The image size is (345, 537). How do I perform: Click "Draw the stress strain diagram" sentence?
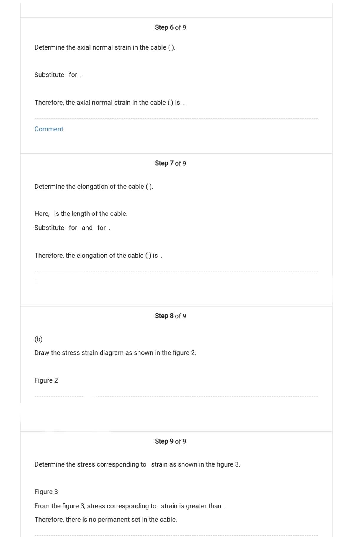point(115,353)
